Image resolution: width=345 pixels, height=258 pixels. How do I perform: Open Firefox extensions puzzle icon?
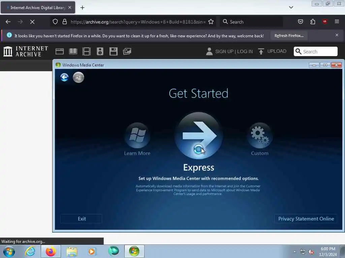313,22
